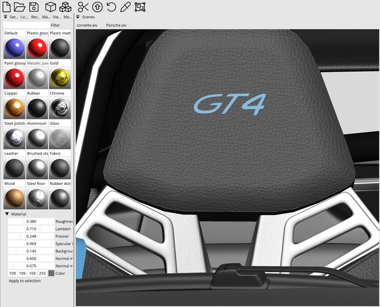
Task: Collapse the left settings panel arrow
Action: 6,17
